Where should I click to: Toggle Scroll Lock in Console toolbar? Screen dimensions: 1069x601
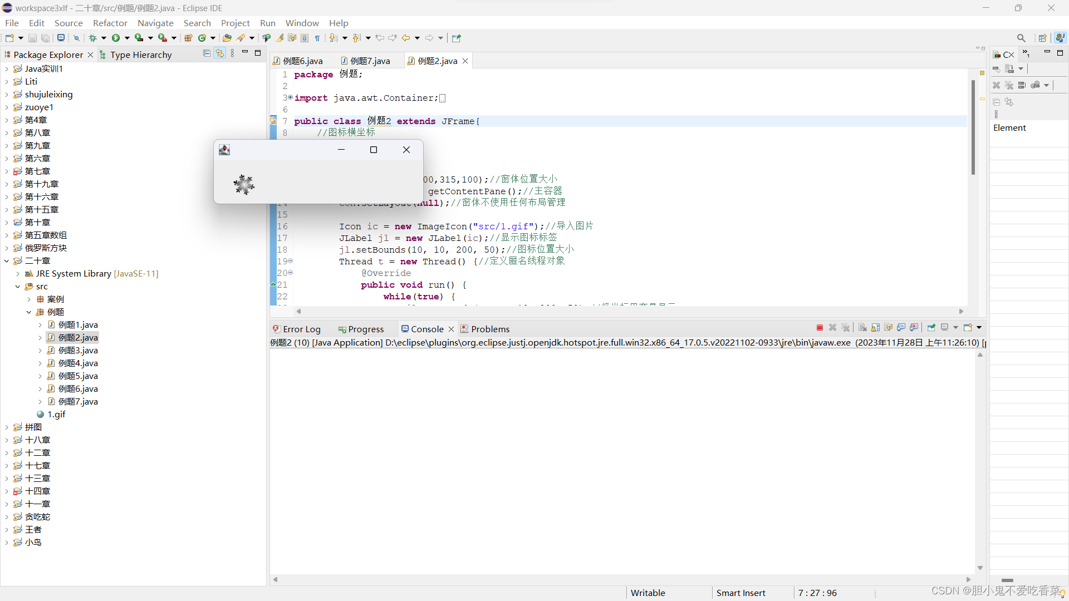point(875,328)
